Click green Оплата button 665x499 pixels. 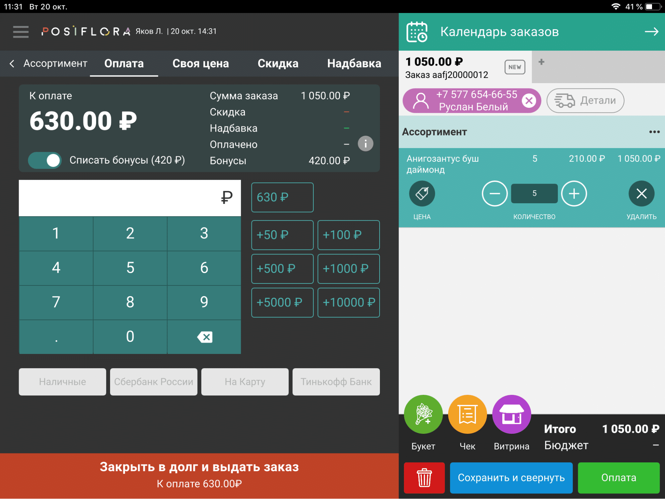click(x=619, y=478)
